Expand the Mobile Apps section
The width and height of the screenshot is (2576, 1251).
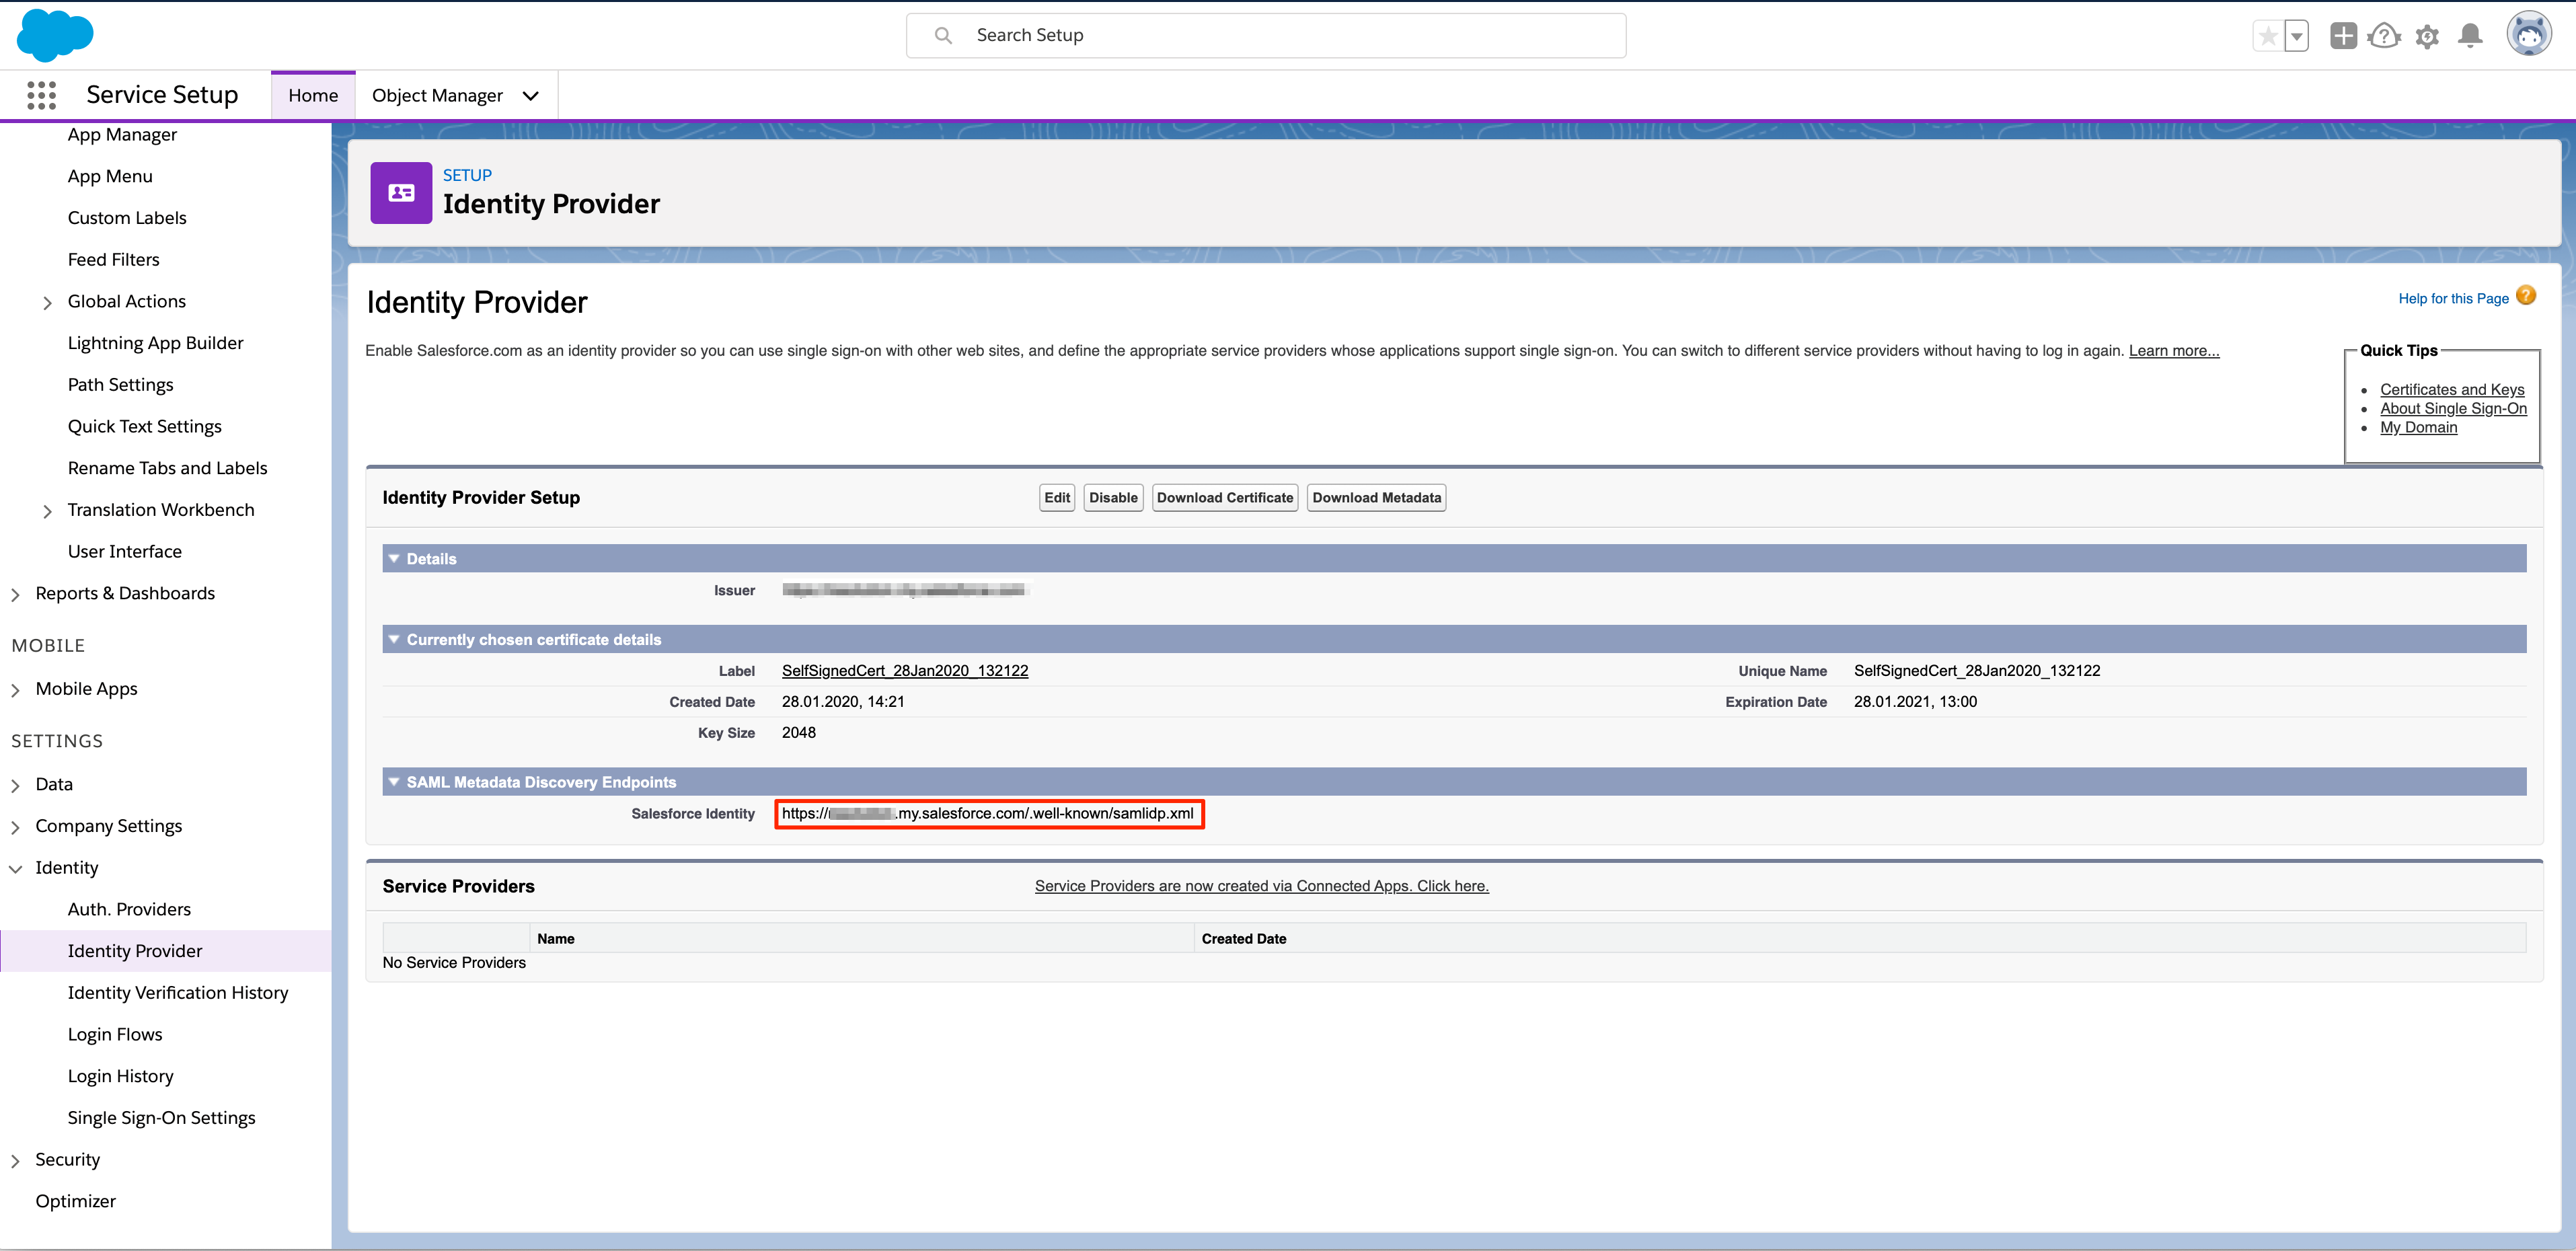15,690
